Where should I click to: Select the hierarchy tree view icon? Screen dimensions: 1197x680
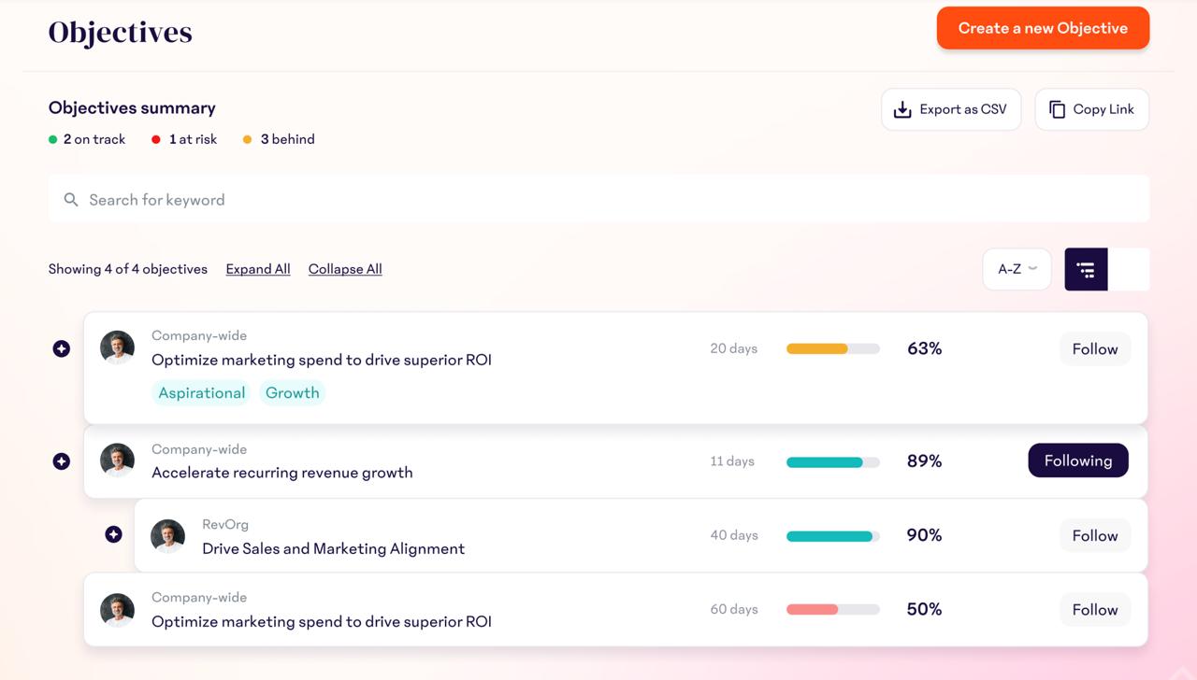(x=1086, y=270)
